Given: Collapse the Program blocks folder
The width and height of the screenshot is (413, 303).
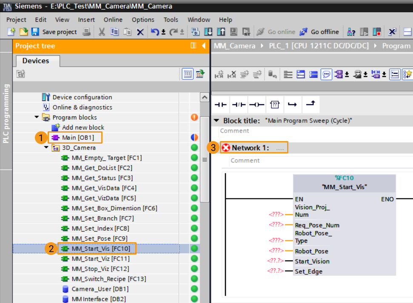Looking at the screenshot, I should [37, 117].
